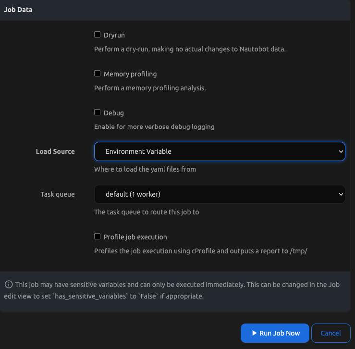Click the sensitive variables notice text
The image size is (355, 349).
click(x=177, y=290)
